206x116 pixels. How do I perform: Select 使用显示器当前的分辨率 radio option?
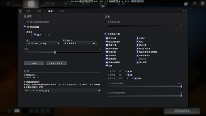tap(25, 22)
